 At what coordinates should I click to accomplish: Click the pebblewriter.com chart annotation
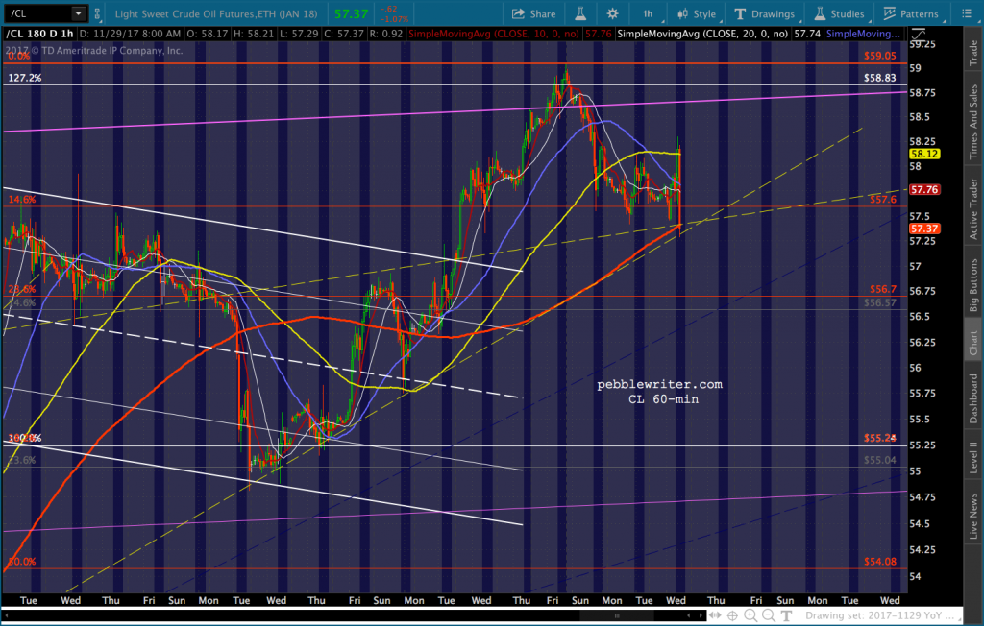(x=659, y=384)
